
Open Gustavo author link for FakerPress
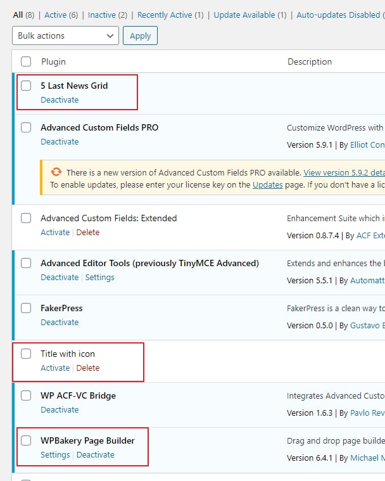pos(367,325)
